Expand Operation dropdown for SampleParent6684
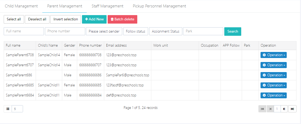The height and width of the screenshot is (124, 301). 273,95
